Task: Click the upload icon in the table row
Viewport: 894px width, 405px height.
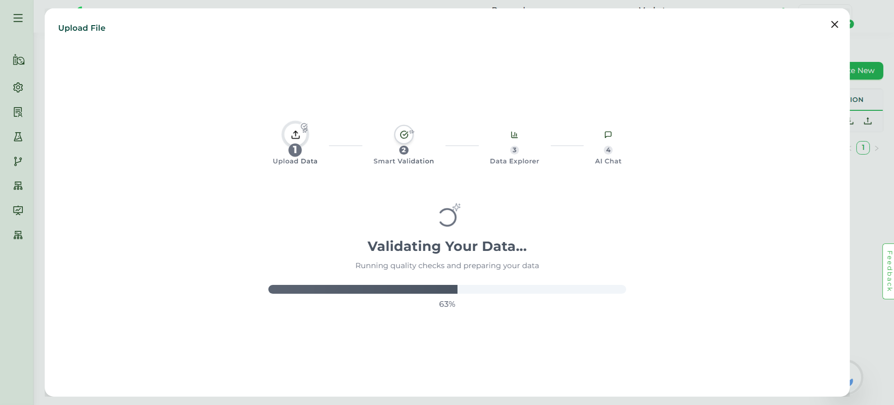Action: pyautogui.click(x=867, y=121)
